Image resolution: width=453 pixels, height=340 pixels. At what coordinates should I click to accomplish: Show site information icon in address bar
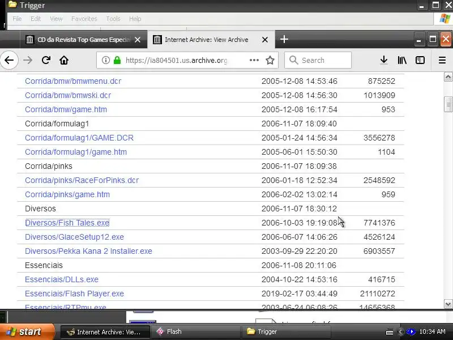(x=106, y=60)
